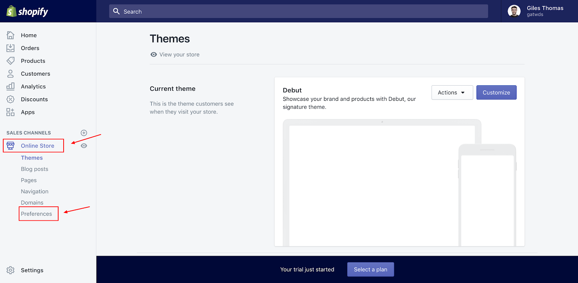Click the Home house icon
578x283 pixels.
click(10, 35)
